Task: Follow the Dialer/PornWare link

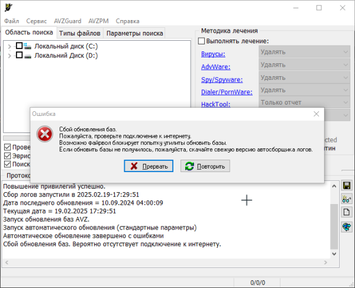Action: coord(227,92)
